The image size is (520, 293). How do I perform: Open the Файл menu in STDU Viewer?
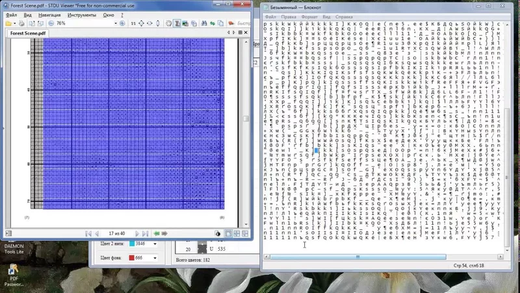(11, 15)
